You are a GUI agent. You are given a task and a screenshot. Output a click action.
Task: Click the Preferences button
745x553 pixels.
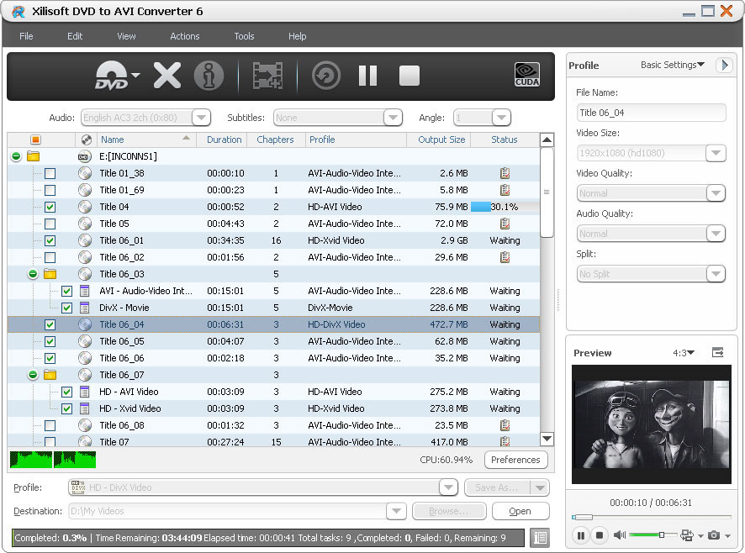pyautogui.click(x=515, y=460)
